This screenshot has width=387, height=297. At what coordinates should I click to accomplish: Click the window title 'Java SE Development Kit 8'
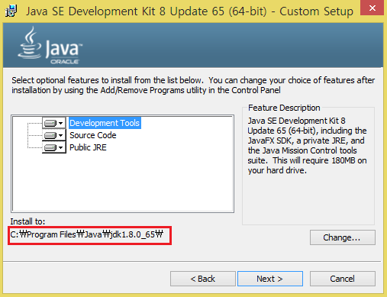tap(189, 11)
